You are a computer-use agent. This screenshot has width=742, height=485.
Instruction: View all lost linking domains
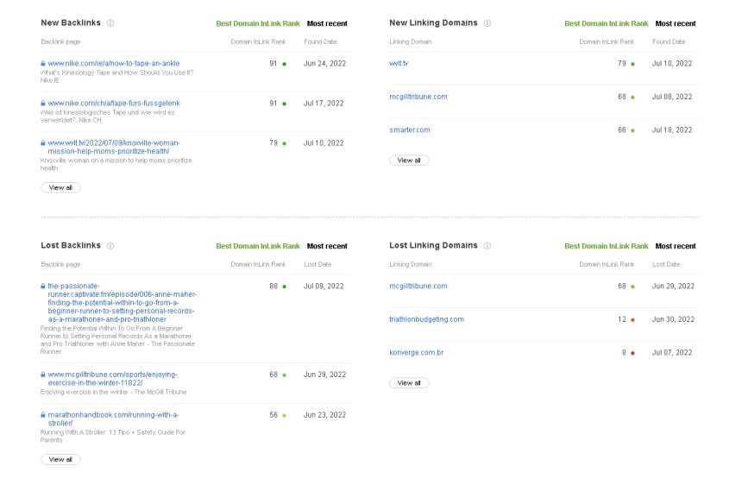click(409, 382)
